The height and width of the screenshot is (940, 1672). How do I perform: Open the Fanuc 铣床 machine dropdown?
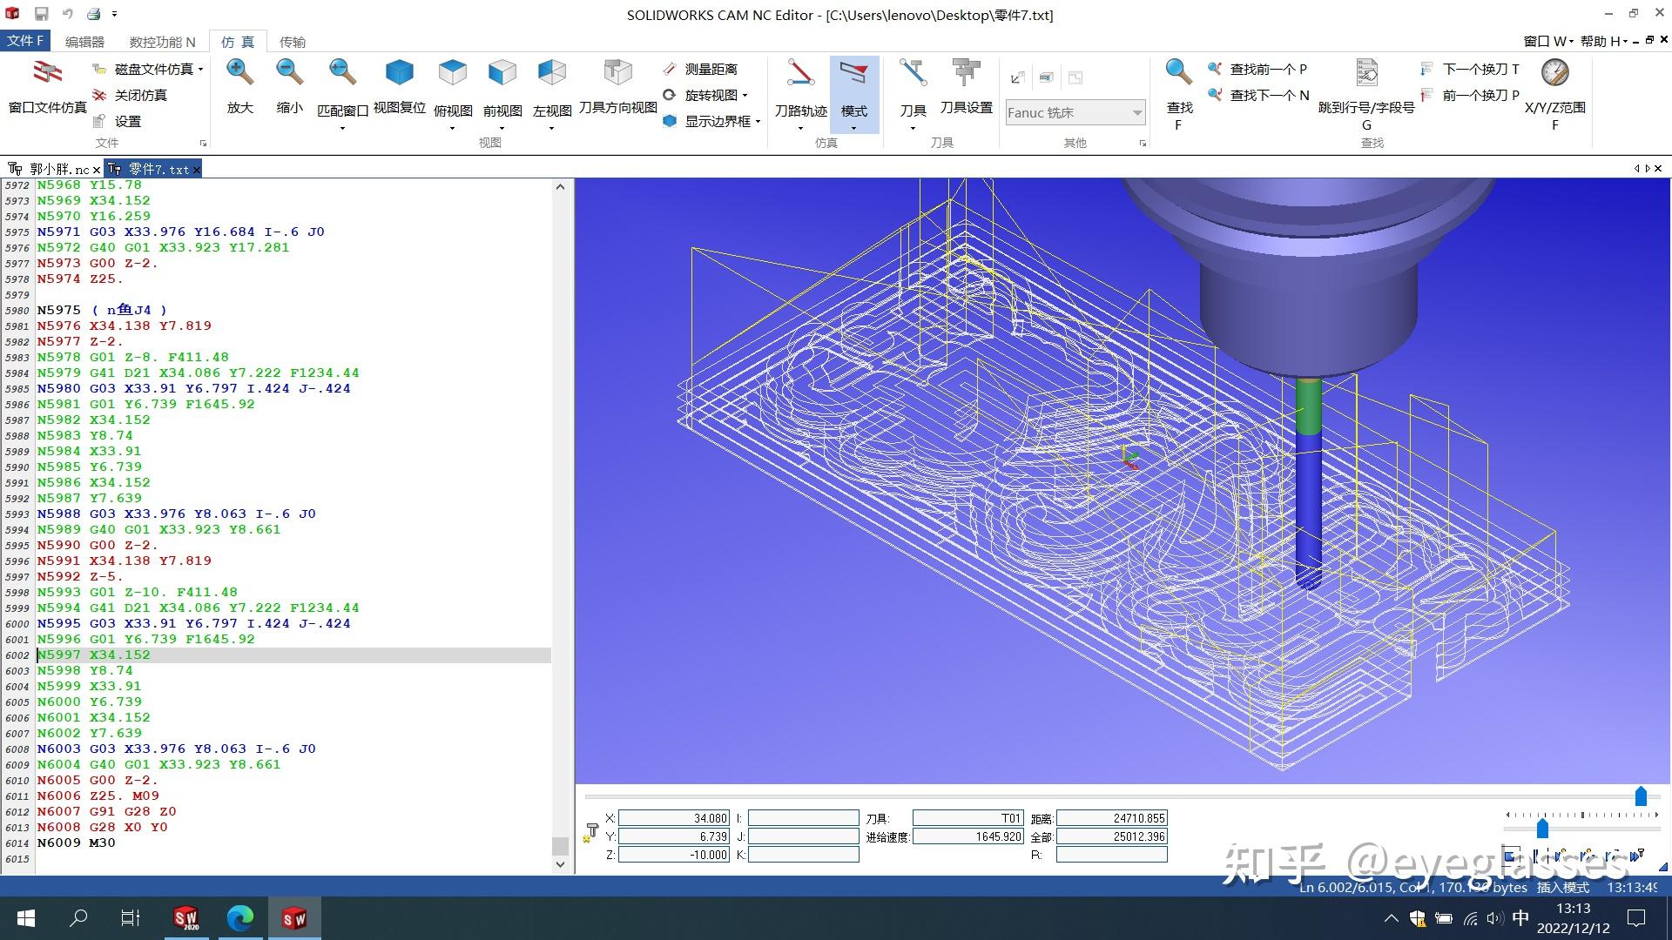pyautogui.click(x=1136, y=112)
